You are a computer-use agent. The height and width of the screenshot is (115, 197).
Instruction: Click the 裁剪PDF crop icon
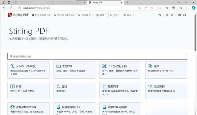pos(104,86)
